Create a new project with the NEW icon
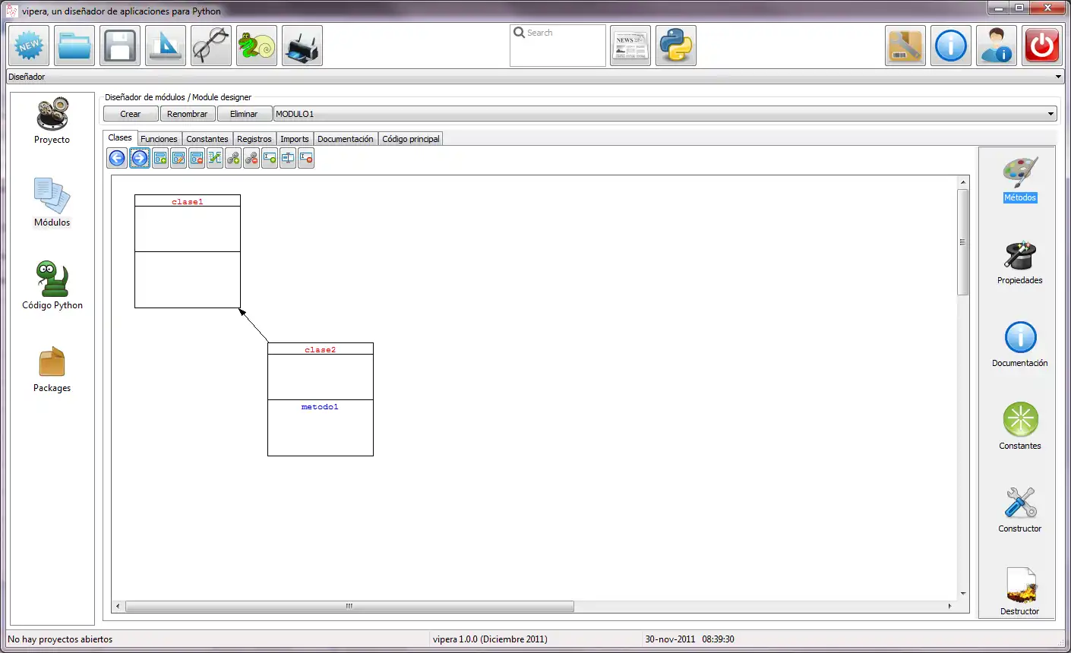Image resolution: width=1071 pixels, height=653 pixels. pyautogui.click(x=28, y=45)
